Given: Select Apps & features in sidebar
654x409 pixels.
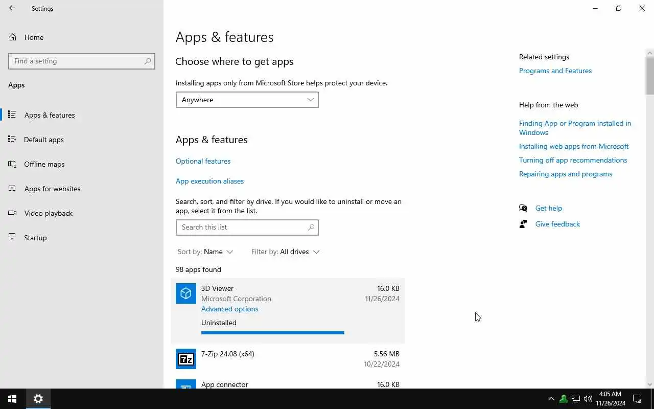Looking at the screenshot, I should (82, 115).
